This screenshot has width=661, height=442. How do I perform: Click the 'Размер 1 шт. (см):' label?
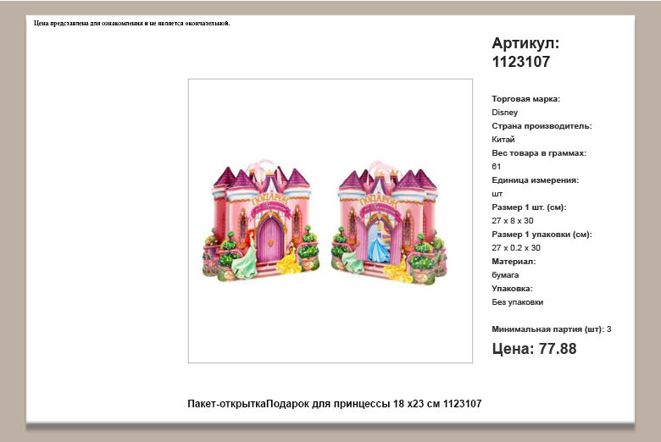tap(529, 207)
